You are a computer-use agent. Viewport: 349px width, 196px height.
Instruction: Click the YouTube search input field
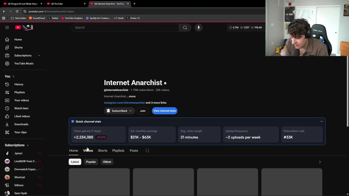click(125, 27)
